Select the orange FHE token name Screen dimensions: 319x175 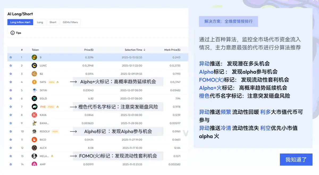pos(43,107)
